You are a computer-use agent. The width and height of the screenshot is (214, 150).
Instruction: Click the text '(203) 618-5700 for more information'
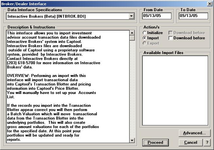click(x=40, y=63)
